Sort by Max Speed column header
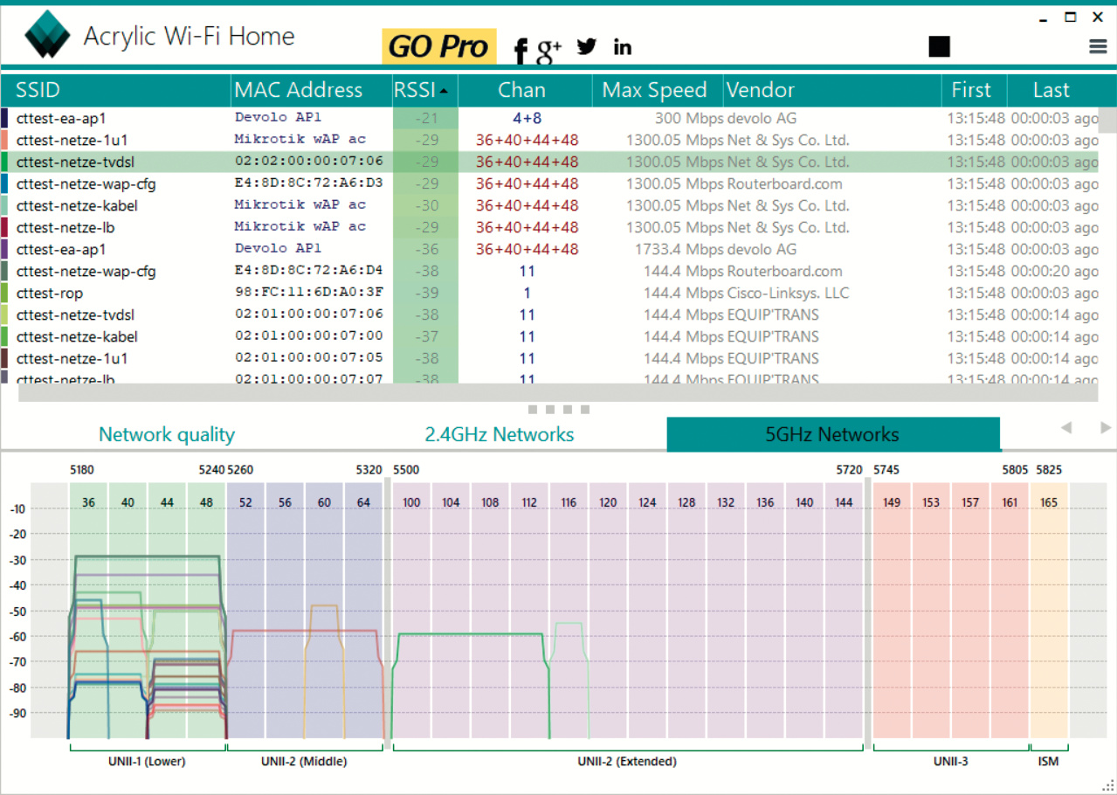 click(659, 90)
